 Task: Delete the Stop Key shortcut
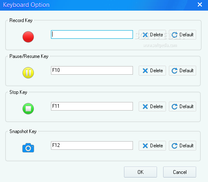point(152,107)
